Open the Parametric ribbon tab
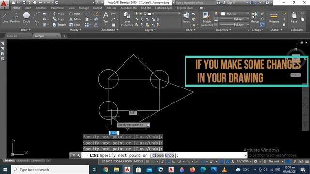 (x=58, y=8)
